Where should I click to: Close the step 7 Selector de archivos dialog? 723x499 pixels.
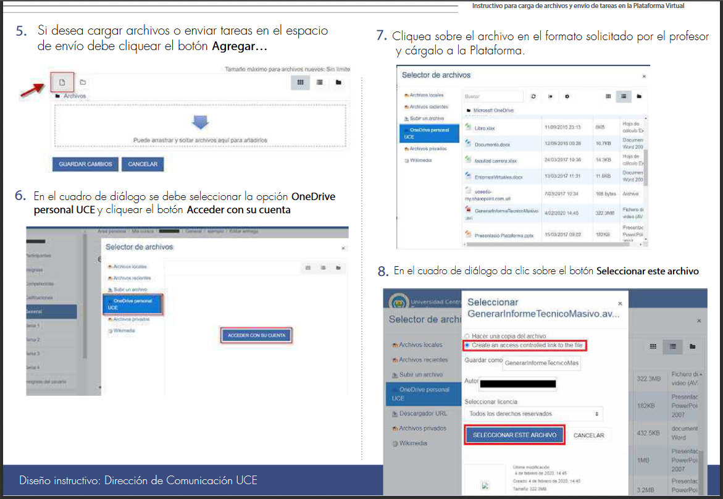[x=644, y=77]
